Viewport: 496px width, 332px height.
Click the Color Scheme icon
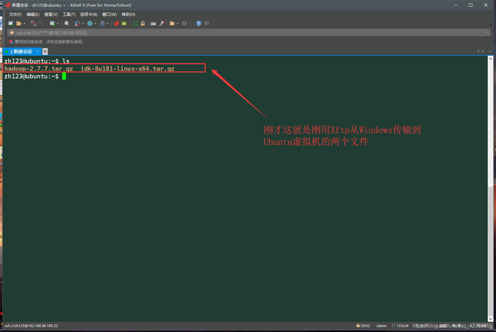[77, 23]
